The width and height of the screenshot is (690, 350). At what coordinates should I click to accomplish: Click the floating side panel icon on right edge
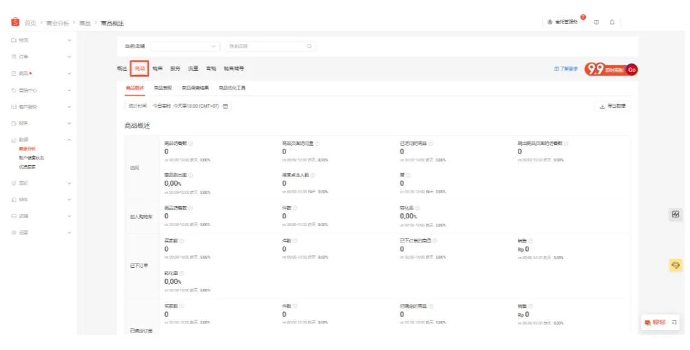tap(675, 214)
